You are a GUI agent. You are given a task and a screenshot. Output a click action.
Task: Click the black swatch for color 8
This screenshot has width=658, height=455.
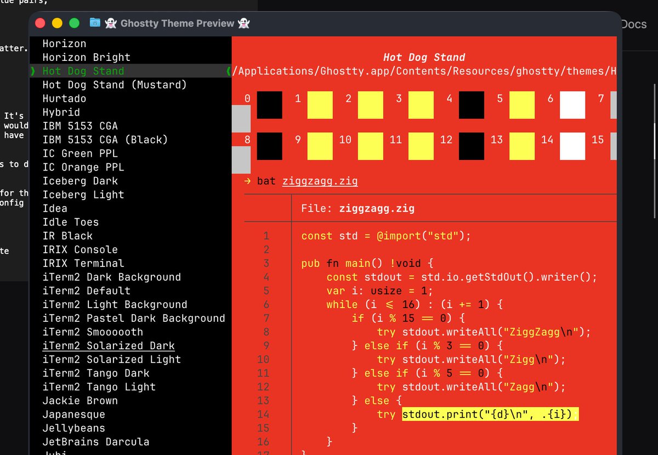point(270,146)
